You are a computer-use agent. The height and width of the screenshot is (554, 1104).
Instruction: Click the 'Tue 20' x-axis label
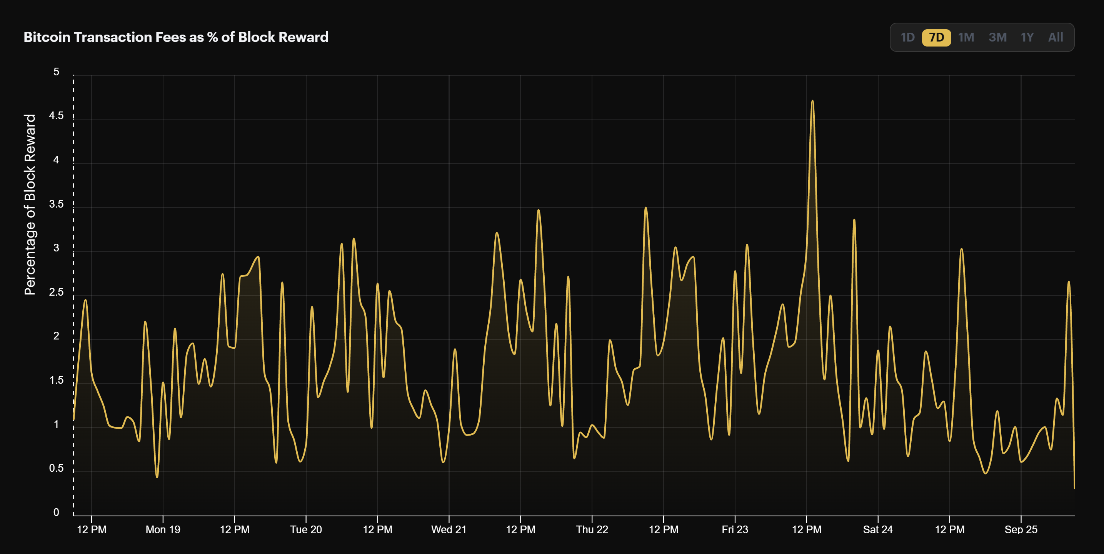coord(306,529)
